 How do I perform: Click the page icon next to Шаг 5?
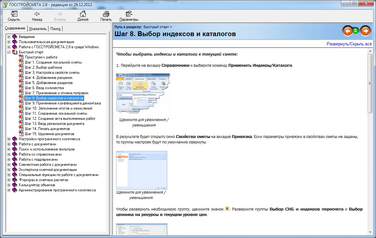pyautogui.click(x=21, y=83)
